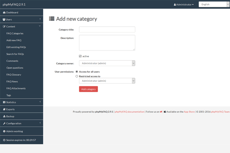Open phpMyFAQ Team link
The width and height of the screenshot is (230, 153).
pyautogui.click(x=220, y=112)
